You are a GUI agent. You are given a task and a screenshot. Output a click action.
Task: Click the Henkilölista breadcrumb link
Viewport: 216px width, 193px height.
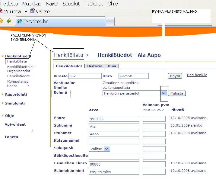[68, 55]
